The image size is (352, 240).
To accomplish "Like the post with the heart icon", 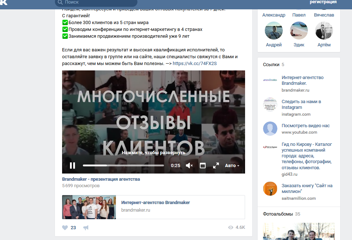I will click(65, 228).
